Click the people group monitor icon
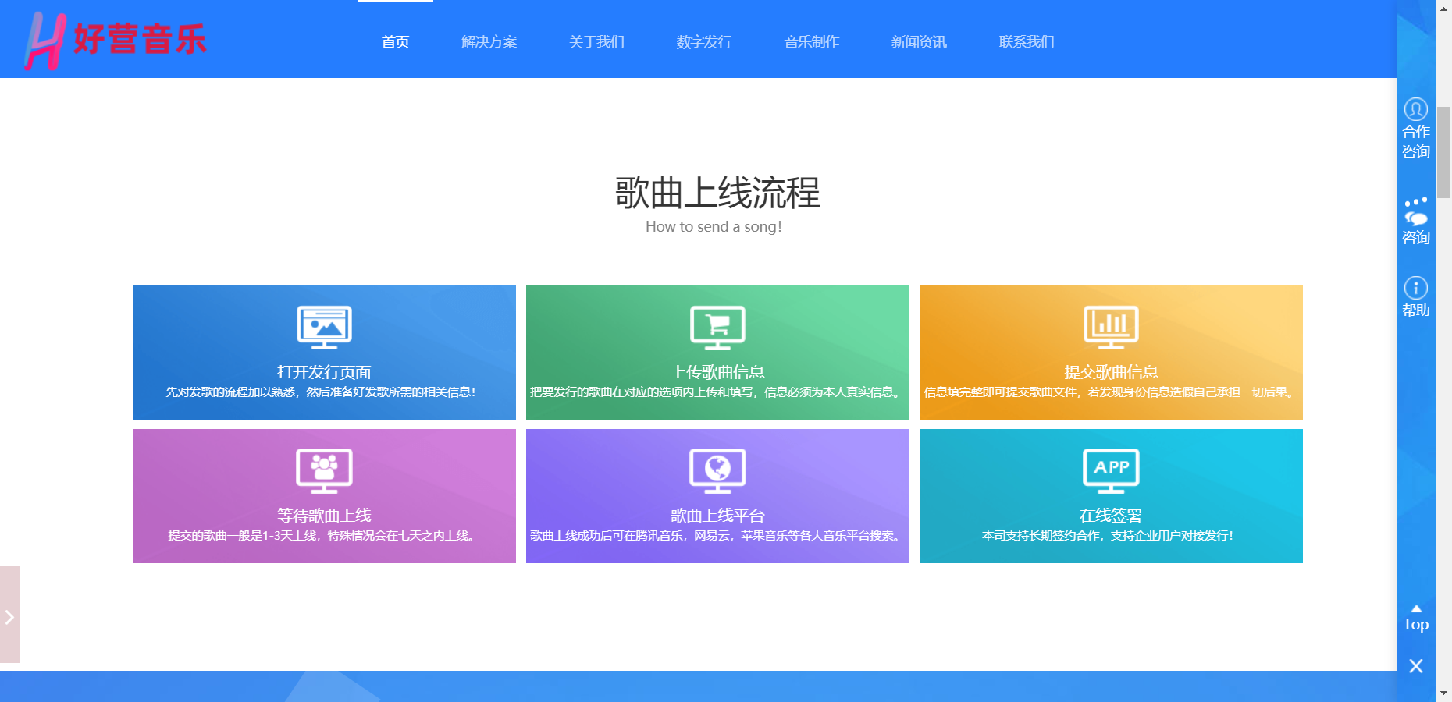This screenshot has height=702, width=1452. 324,470
